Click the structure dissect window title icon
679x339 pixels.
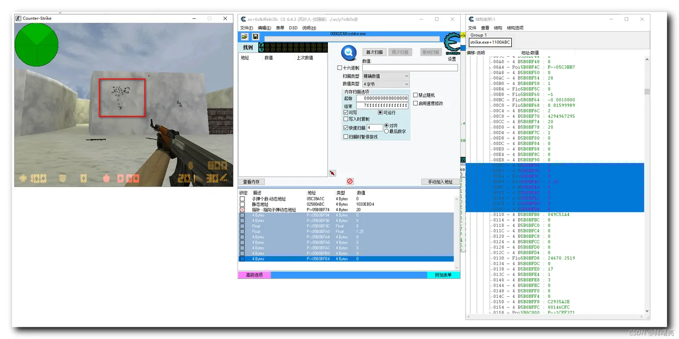point(471,19)
